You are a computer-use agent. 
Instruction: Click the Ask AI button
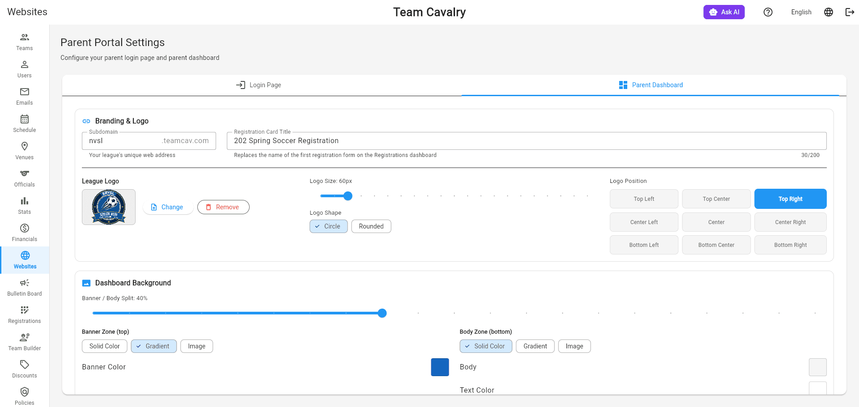[724, 12]
